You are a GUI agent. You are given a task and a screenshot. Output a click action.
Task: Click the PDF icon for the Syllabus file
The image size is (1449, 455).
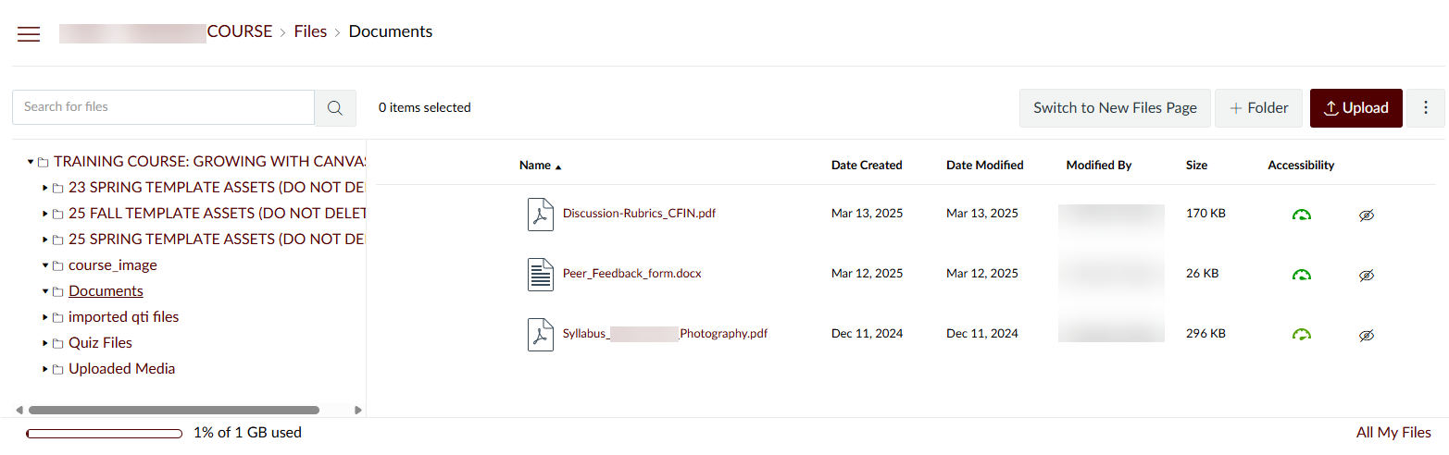pos(541,334)
